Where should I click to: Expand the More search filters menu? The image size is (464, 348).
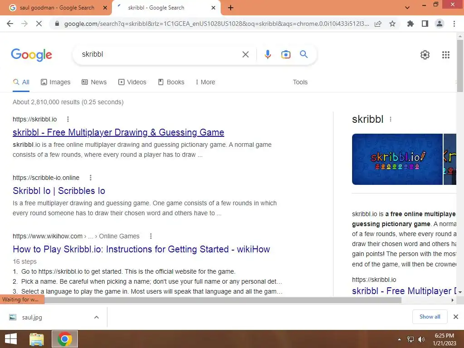(x=205, y=82)
